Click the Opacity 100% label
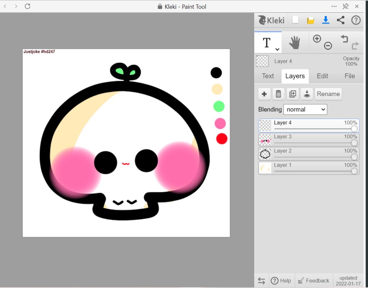The width and height of the screenshot is (368, 288). [351, 61]
